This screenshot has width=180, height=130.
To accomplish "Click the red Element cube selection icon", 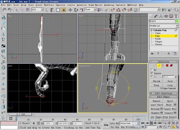I will click(x=171, y=66).
